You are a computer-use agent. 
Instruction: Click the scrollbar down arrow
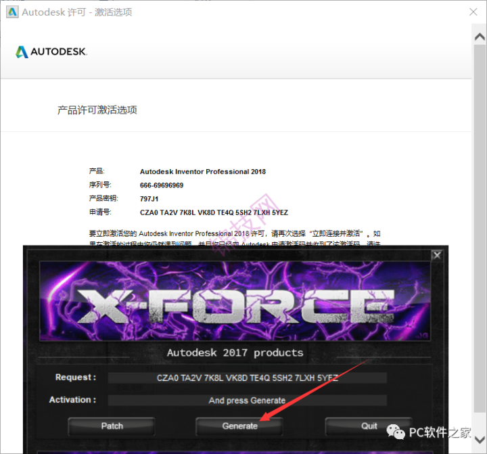click(x=480, y=440)
